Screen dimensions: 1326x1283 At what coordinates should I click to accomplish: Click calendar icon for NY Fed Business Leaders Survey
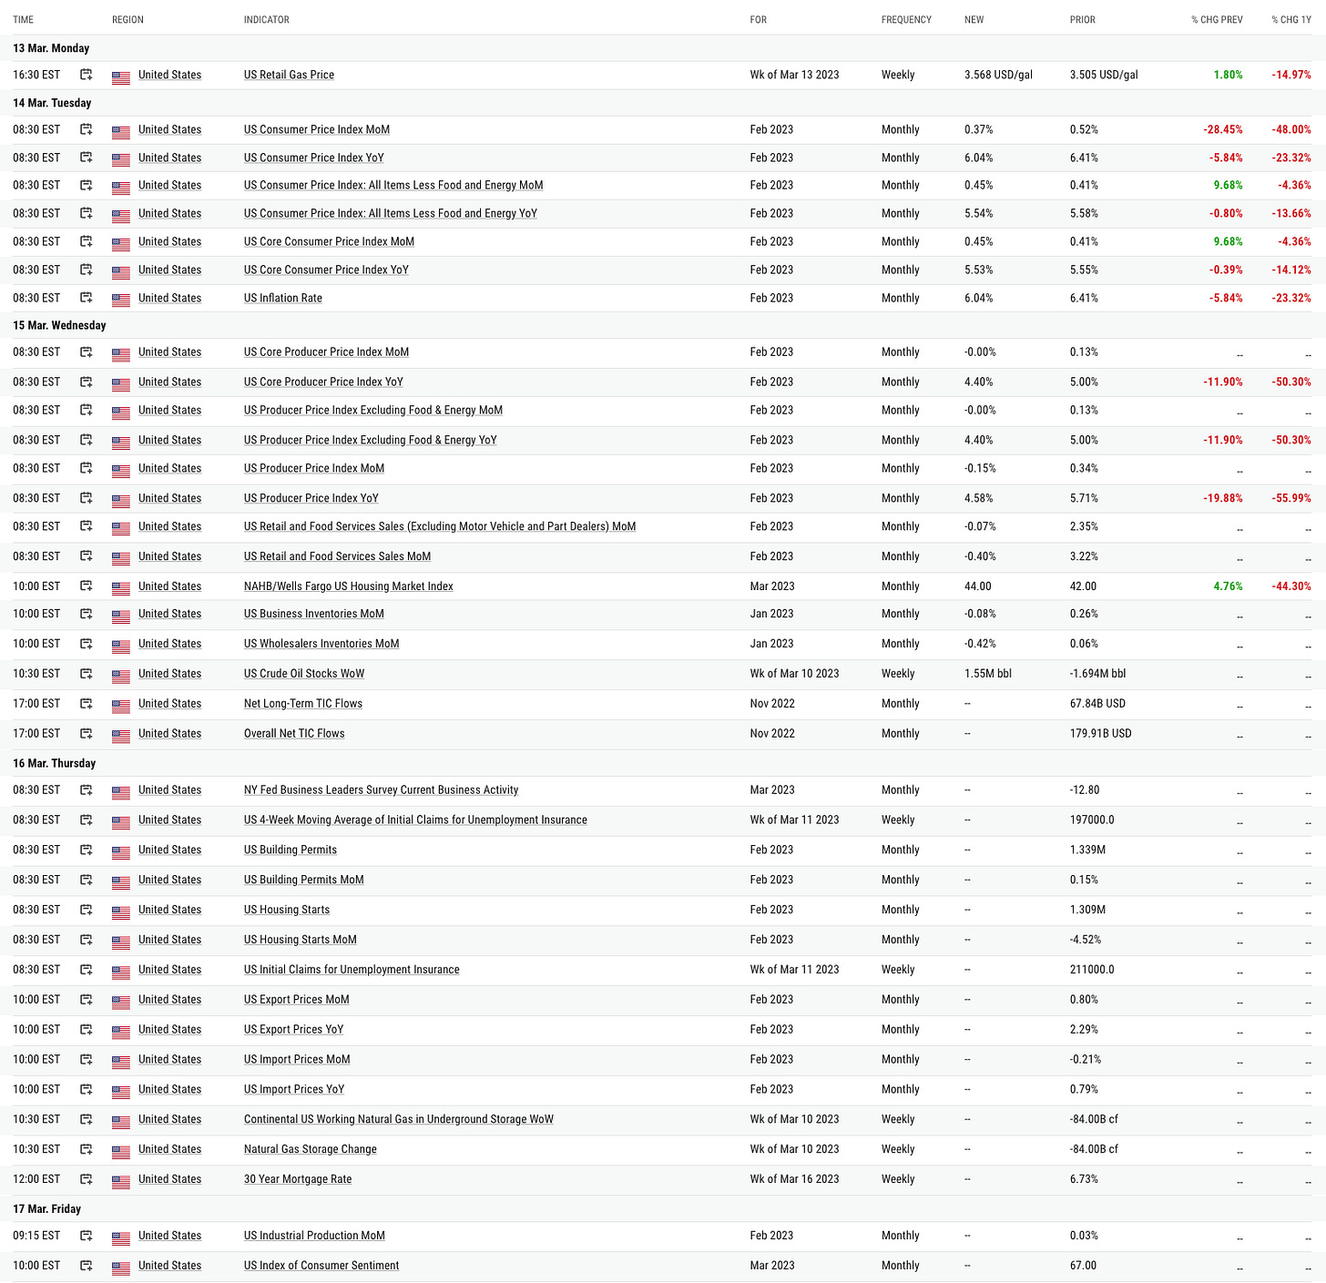[87, 790]
